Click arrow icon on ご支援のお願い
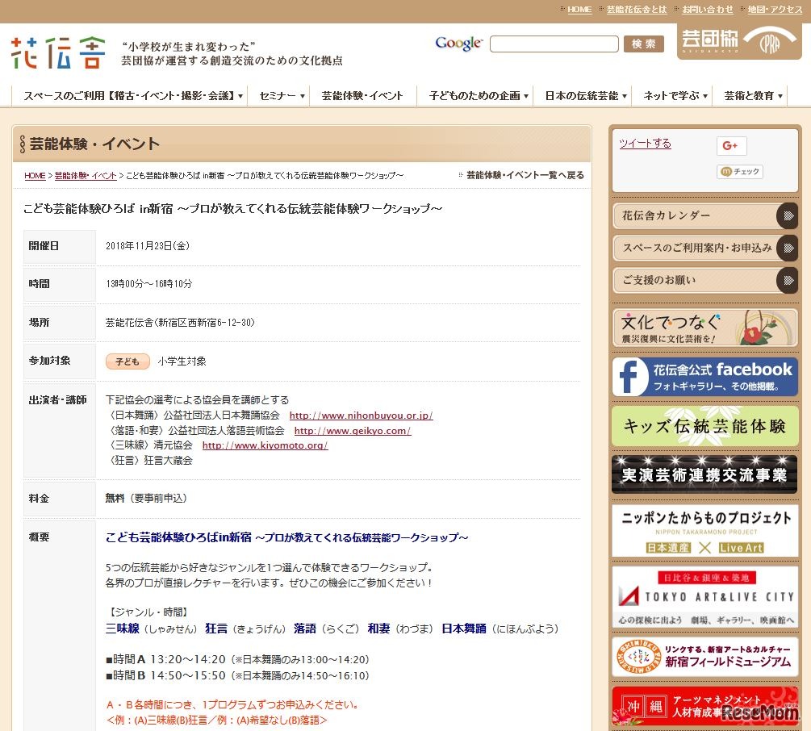The width and height of the screenshot is (811, 731). 788,280
